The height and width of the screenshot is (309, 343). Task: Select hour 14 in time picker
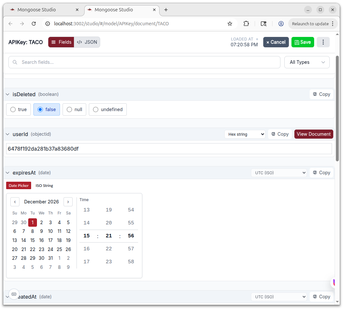click(87, 223)
